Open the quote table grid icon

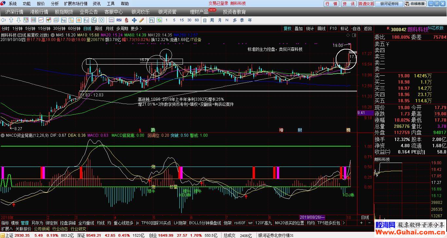point(33,20)
